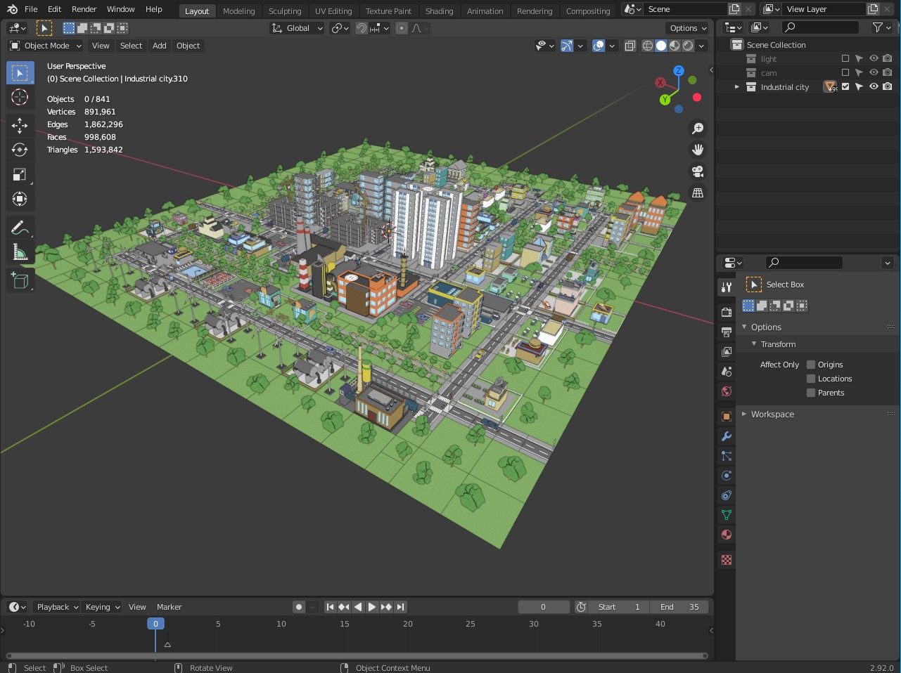Screen dimensions: 901x673
Task: Select the Scale tool
Action: click(x=20, y=174)
